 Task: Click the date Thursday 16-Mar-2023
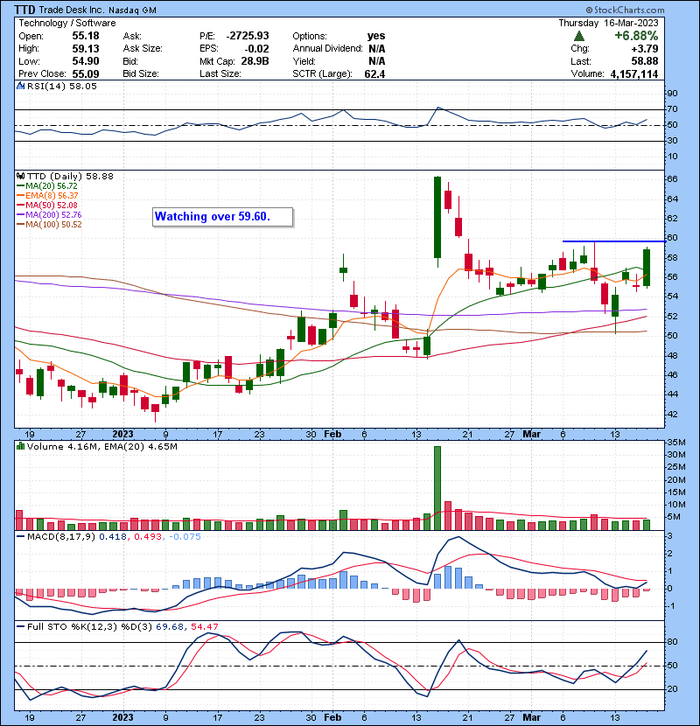(x=608, y=23)
